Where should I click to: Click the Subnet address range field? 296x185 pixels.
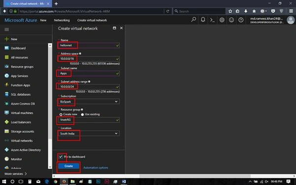click(x=89, y=87)
